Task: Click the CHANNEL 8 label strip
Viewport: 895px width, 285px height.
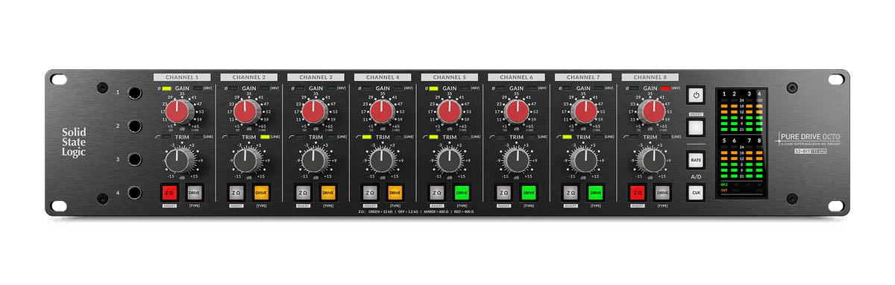Action: point(650,77)
